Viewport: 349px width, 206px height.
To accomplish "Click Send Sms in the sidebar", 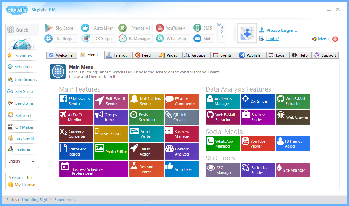I will 21,103.
